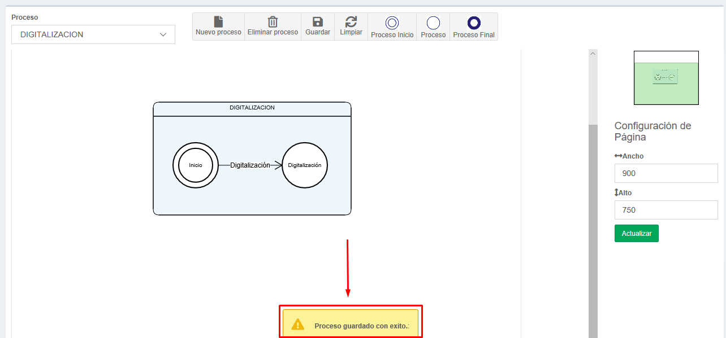Select the Digitalización circle node

pos(305,165)
